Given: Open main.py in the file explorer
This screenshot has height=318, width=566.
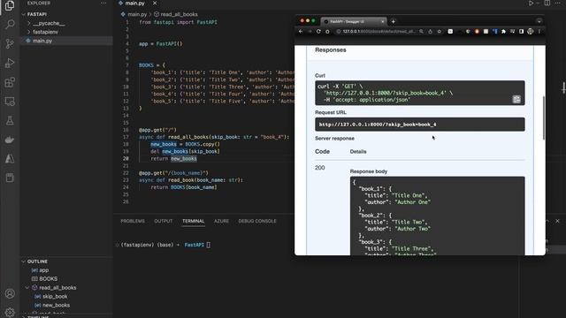Looking at the screenshot, I should tap(42, 41).
